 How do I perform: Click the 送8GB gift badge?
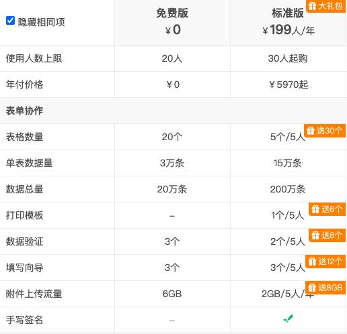tap(325, 288)
